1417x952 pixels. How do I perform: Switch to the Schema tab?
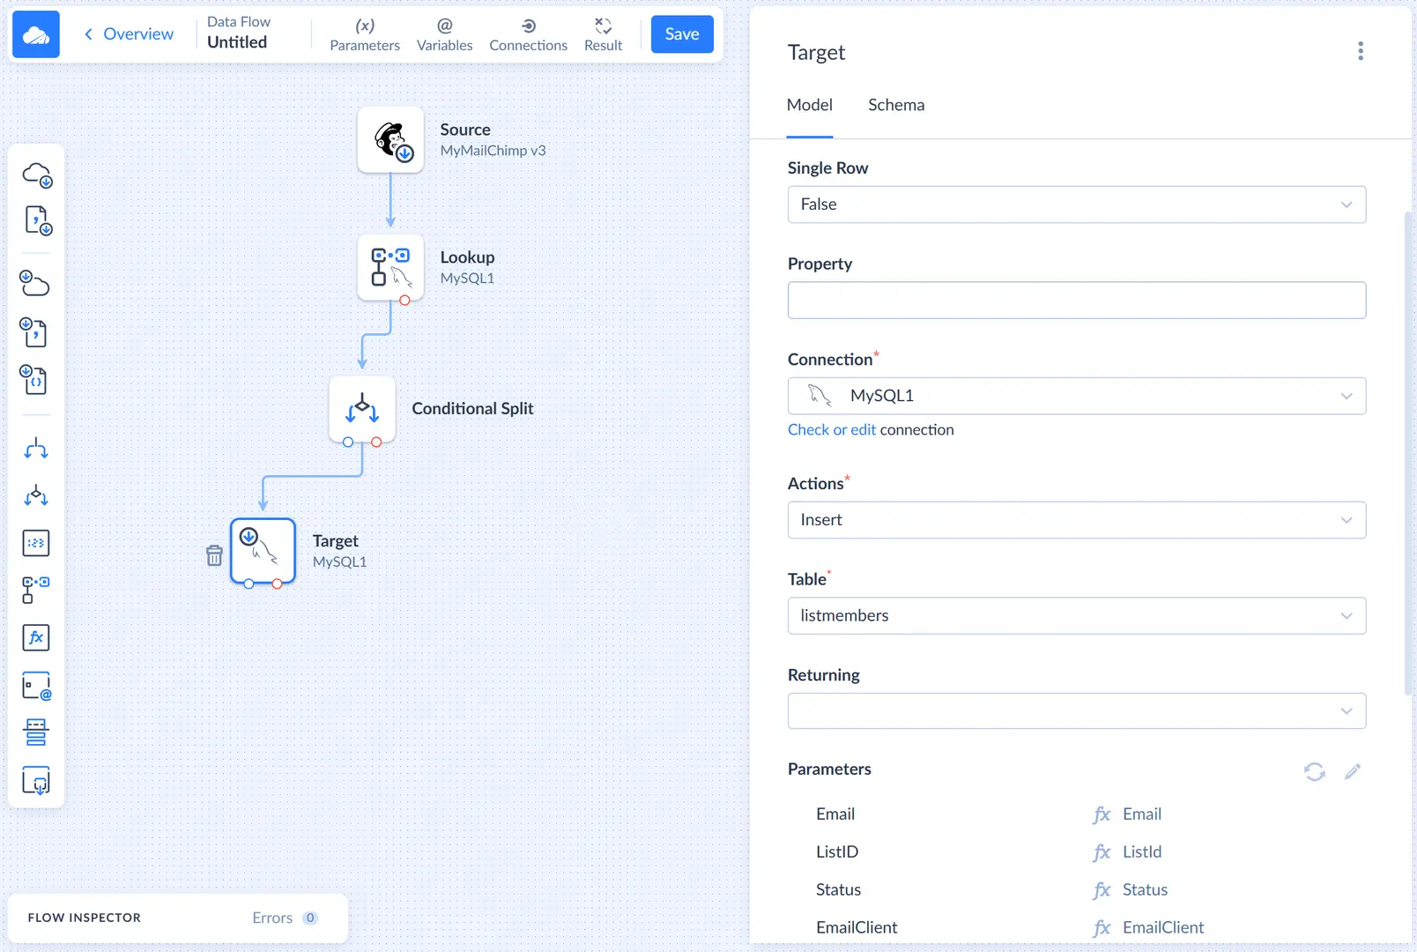[896, 105]
